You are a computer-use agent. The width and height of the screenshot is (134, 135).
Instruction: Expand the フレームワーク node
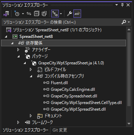point(18,122)
